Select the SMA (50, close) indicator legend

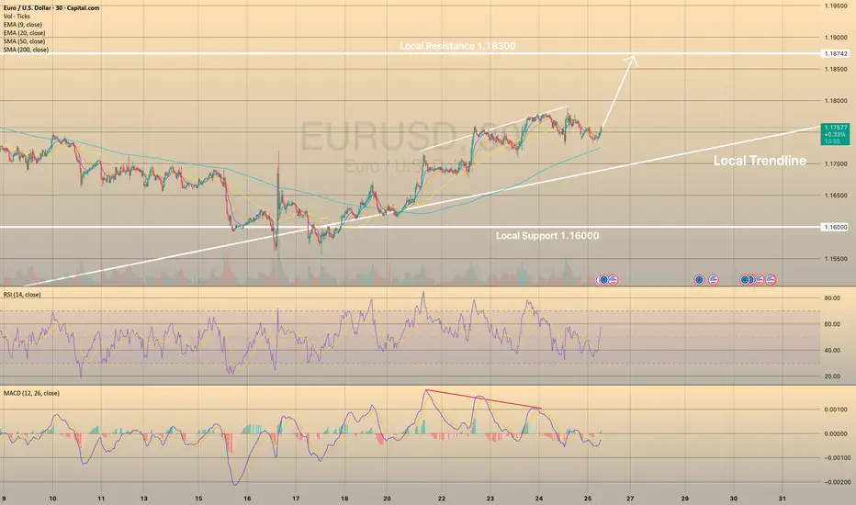pos(24,41)
